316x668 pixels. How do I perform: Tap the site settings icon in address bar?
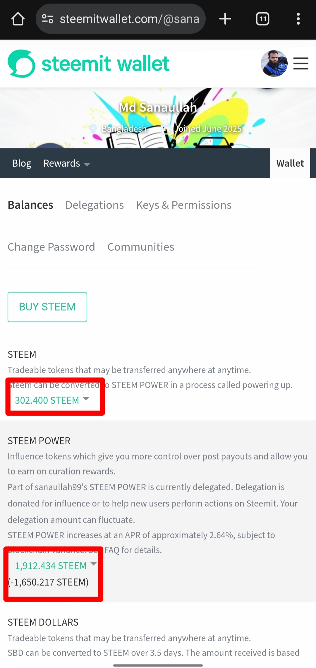point(47,19)
